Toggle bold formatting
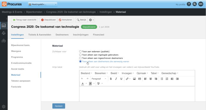Viewport: 206px width, 110px height. [111, 79]
